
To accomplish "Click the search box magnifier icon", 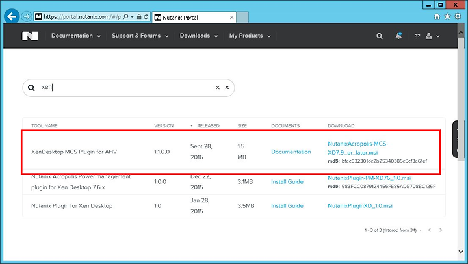I will 31,88.
